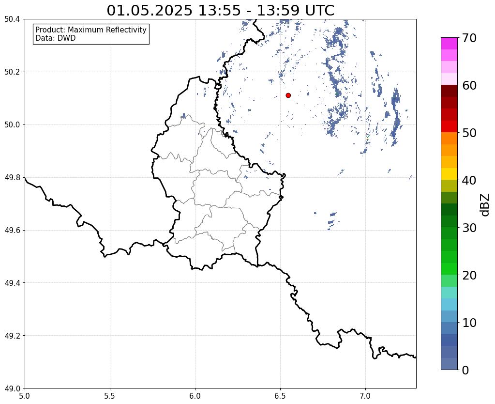Click the latitude axis label 49.6

[12, 230]
